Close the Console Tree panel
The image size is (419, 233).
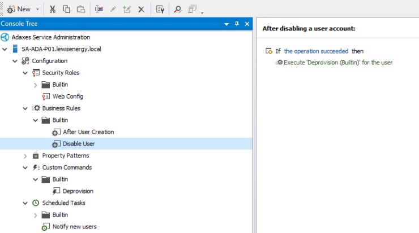point(247,24)
